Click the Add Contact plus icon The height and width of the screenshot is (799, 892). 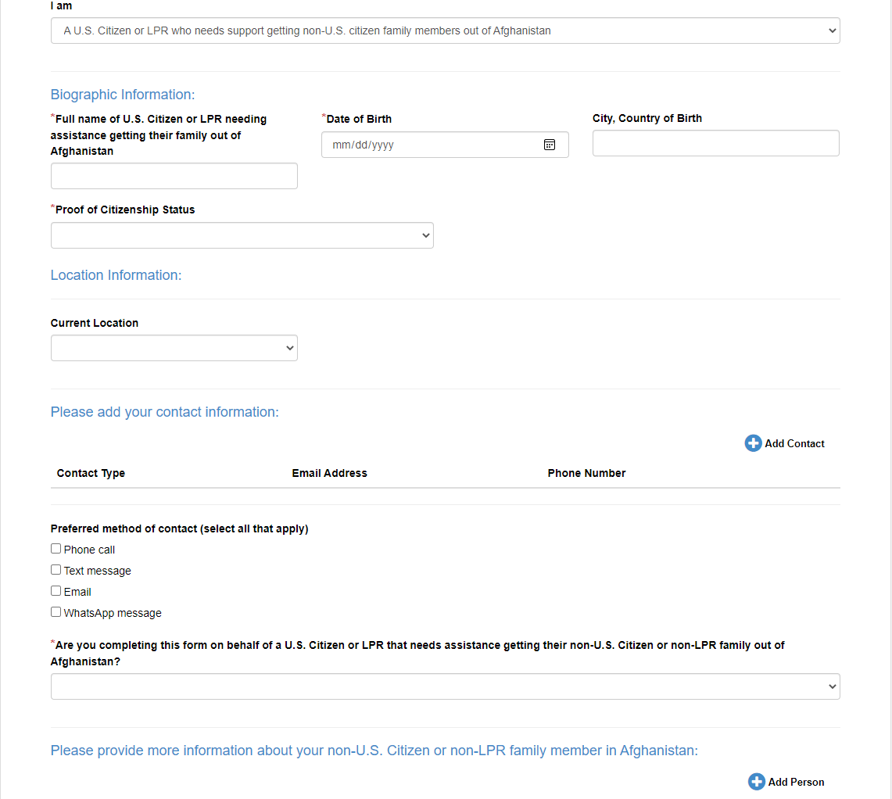pyautogui.click(x=753, y=443)
